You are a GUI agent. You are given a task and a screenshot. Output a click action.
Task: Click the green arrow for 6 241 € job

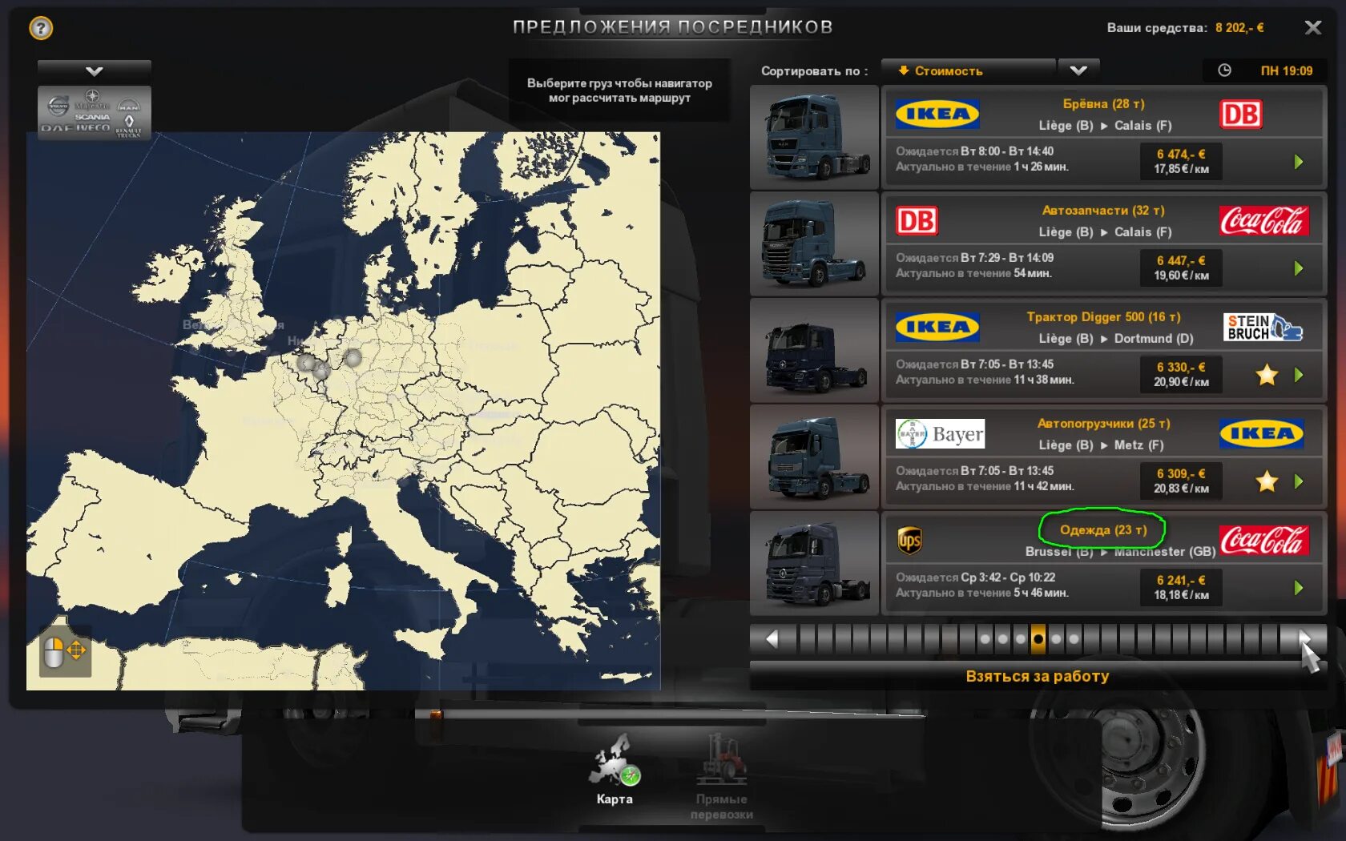click(1299, 588)
